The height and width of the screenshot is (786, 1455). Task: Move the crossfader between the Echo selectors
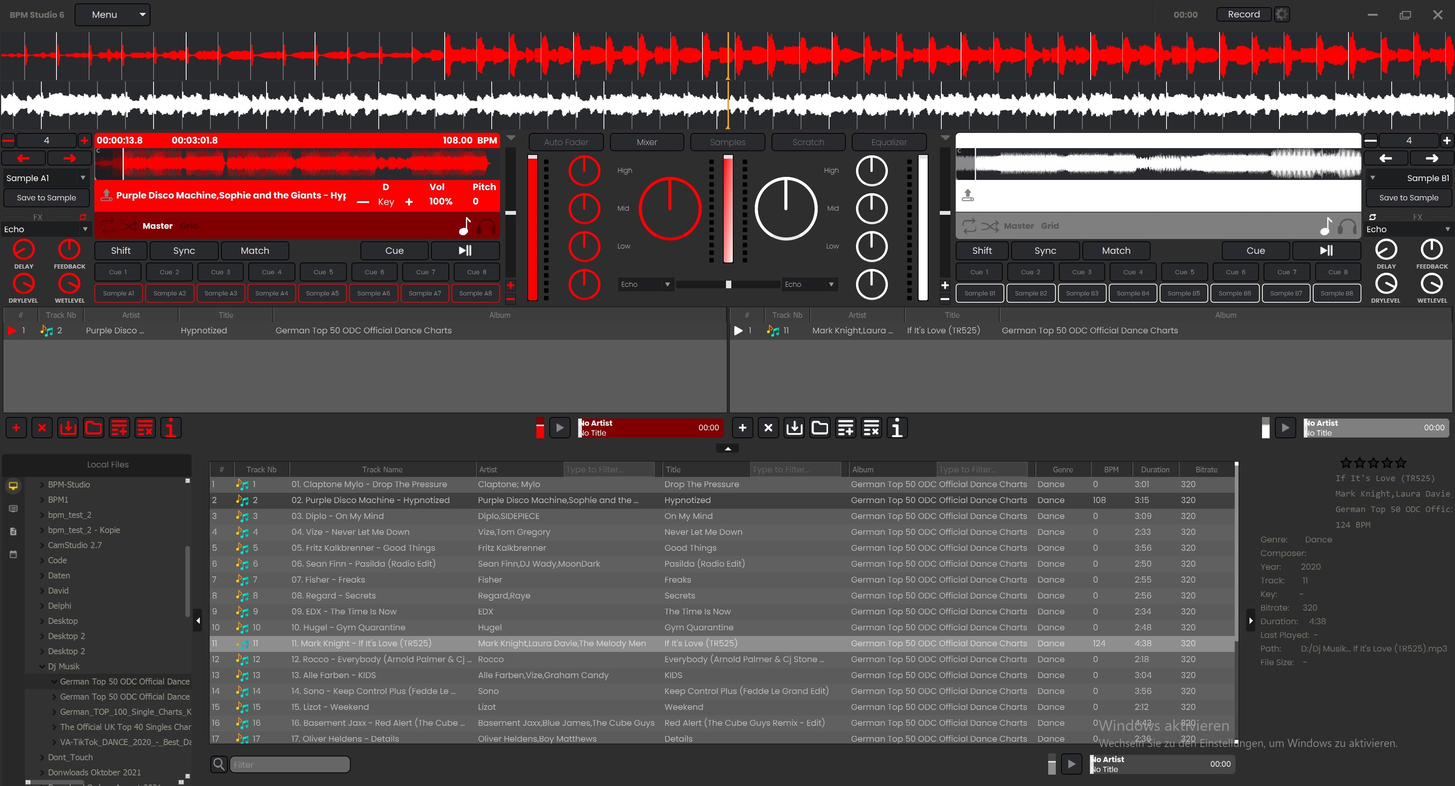pos(728,284)
